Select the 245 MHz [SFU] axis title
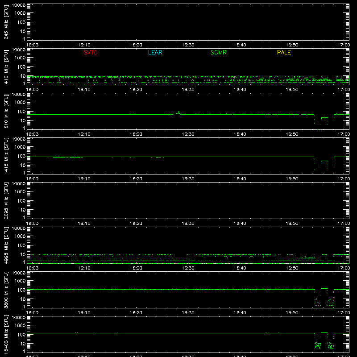This screenshot has width=357, height=357. [6, 22]
